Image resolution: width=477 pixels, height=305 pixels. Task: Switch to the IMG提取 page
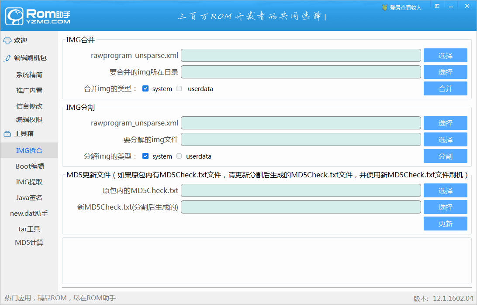tap(29, 182)
